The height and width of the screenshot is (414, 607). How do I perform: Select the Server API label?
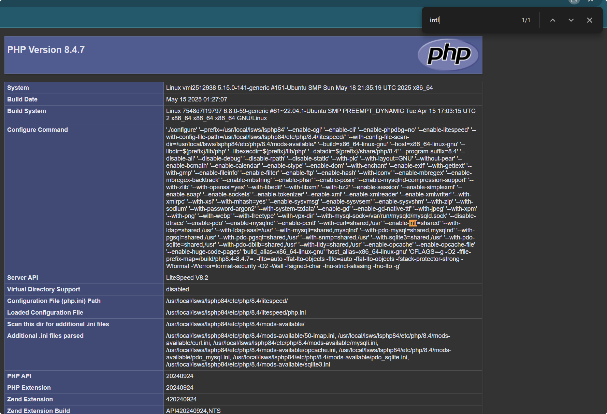pos(23,278)
